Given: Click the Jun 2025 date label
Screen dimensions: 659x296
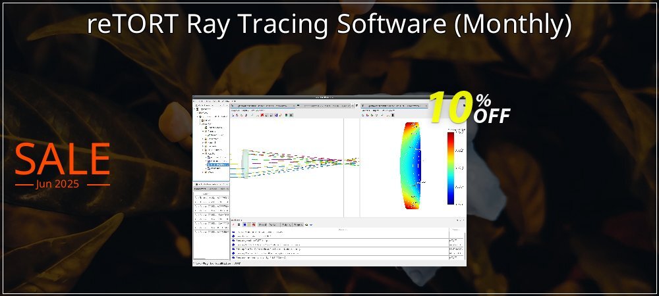Looking at the screenshot, I should pyautogui.click(x=57, y=184).
